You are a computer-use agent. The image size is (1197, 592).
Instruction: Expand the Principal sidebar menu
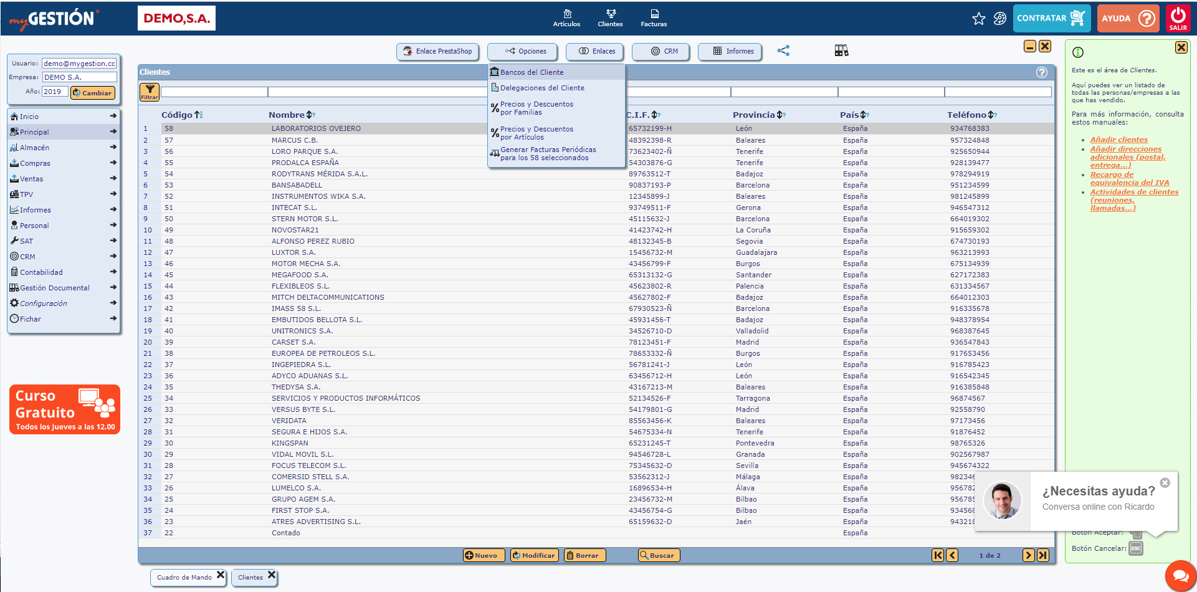(x=64, y=132)
